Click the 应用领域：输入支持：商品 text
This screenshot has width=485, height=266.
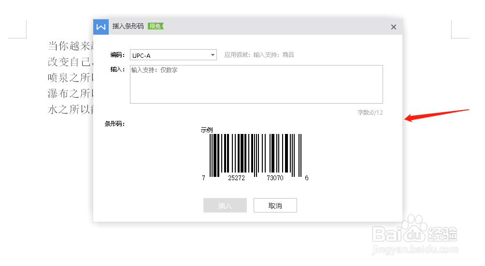(x=259, y=55)
